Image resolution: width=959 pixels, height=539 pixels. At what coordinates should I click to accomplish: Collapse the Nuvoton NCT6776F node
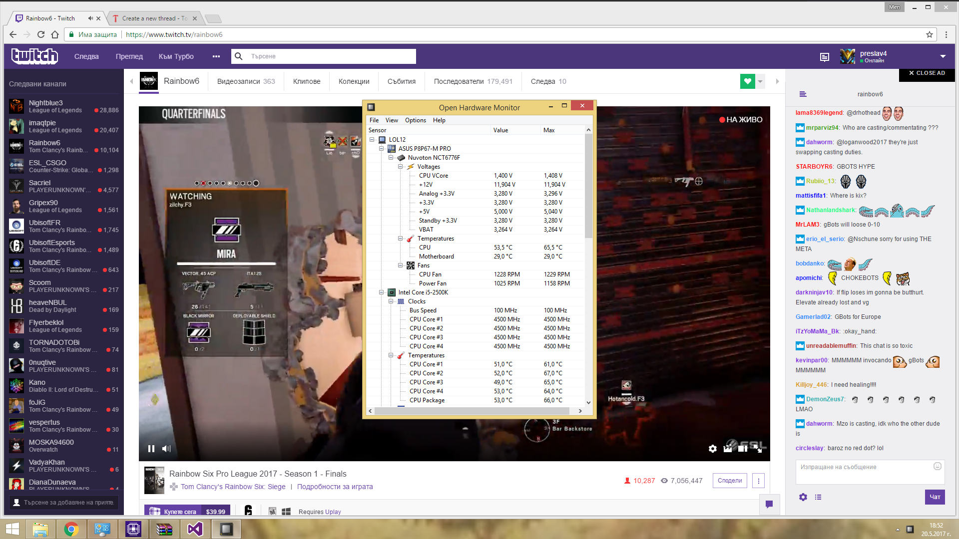[x=391, y=158]
